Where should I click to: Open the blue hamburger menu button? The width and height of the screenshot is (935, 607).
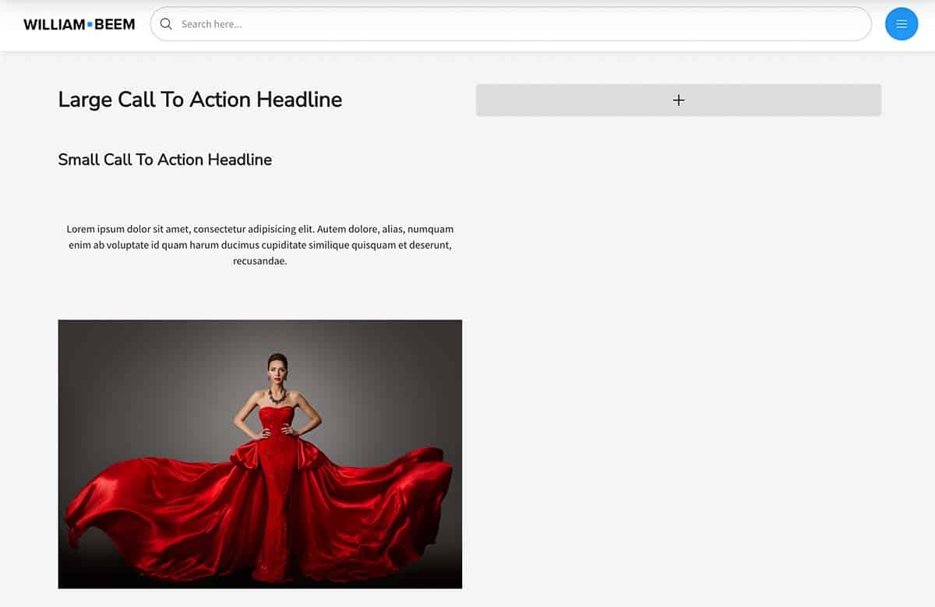pos(901,24)
